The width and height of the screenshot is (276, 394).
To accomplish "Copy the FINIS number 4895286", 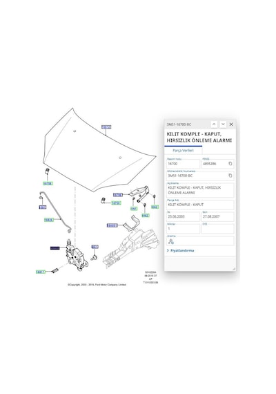I will pyautogui.click(x=230, y=164).
